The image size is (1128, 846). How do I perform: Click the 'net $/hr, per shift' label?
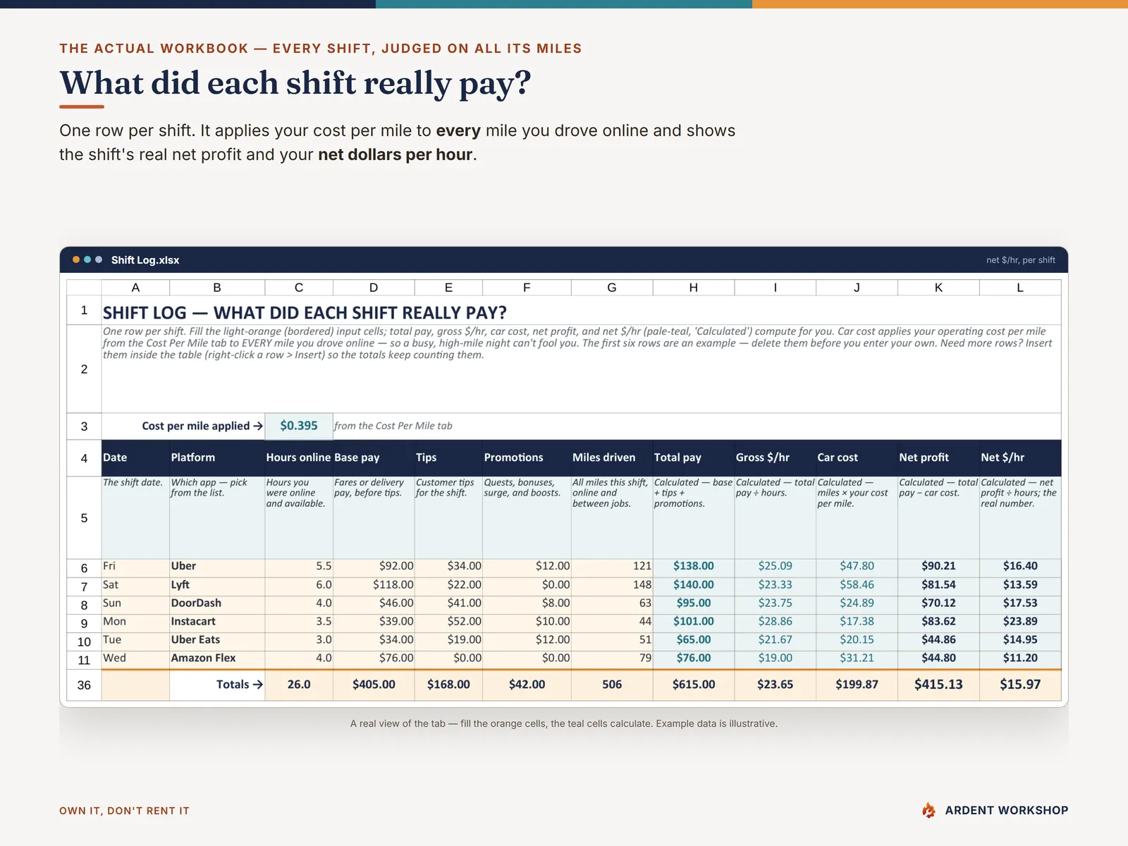pos(1021,260)
